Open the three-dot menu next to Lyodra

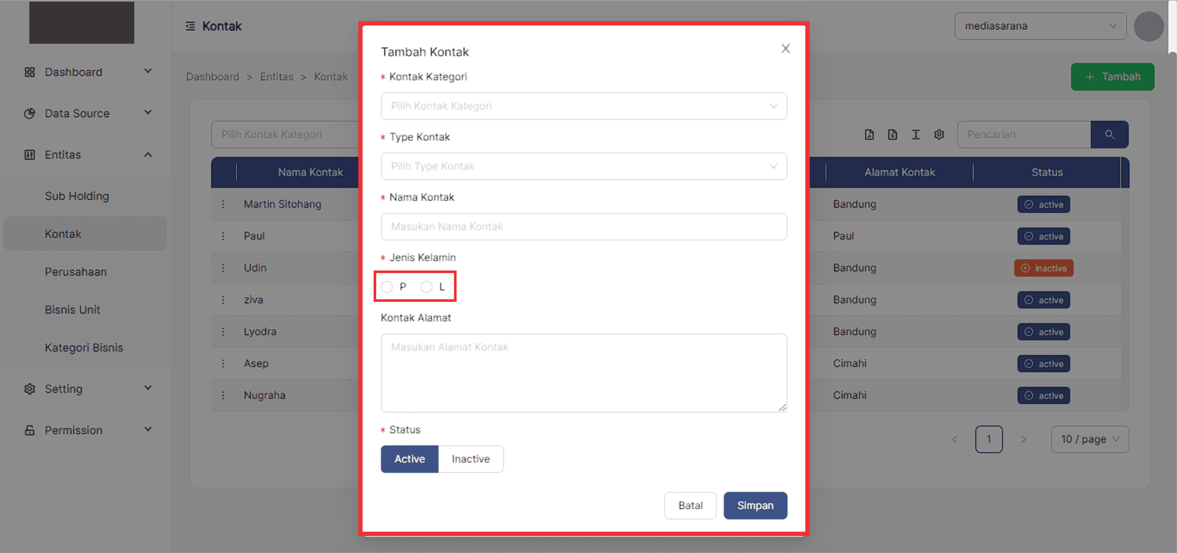click(224, 331)
